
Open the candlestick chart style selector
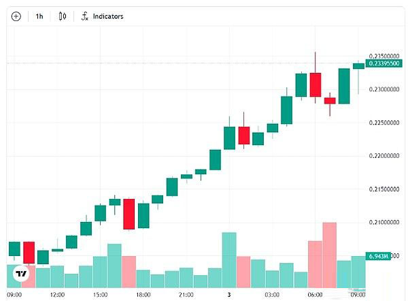63,16
